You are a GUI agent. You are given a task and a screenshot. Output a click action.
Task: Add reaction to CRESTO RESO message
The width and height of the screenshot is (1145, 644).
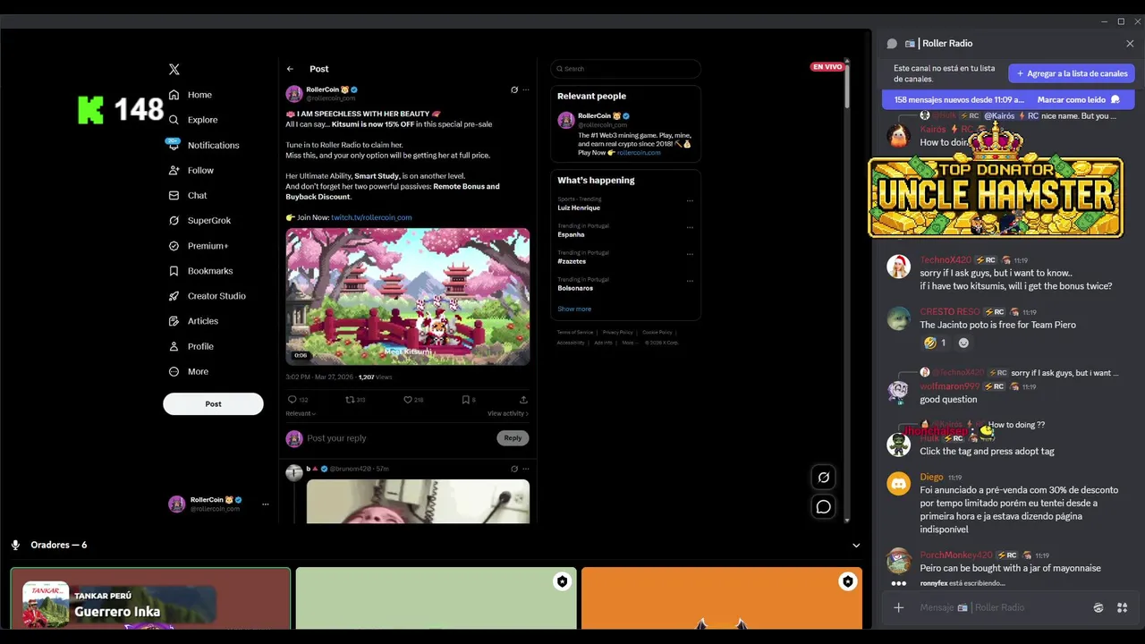click(963, 343)
